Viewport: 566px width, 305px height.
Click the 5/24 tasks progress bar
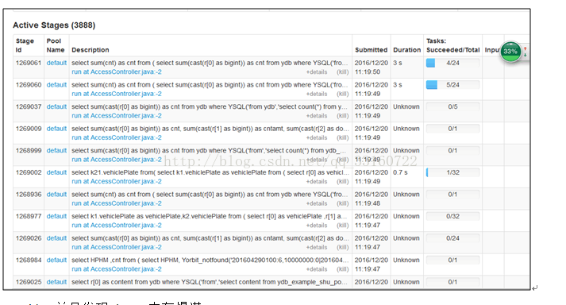[x=452, y=85]
